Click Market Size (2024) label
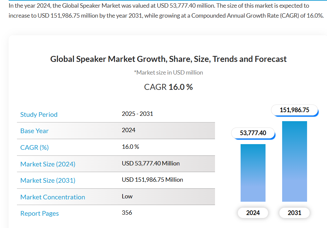This screenshot has width=327, height=228. (x=48, y=164)
